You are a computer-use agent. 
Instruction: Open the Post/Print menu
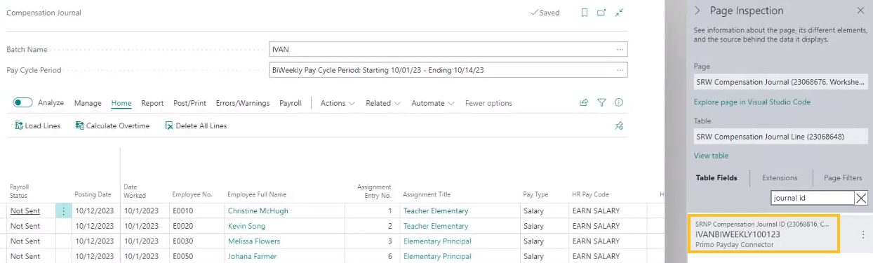point(189,103)
